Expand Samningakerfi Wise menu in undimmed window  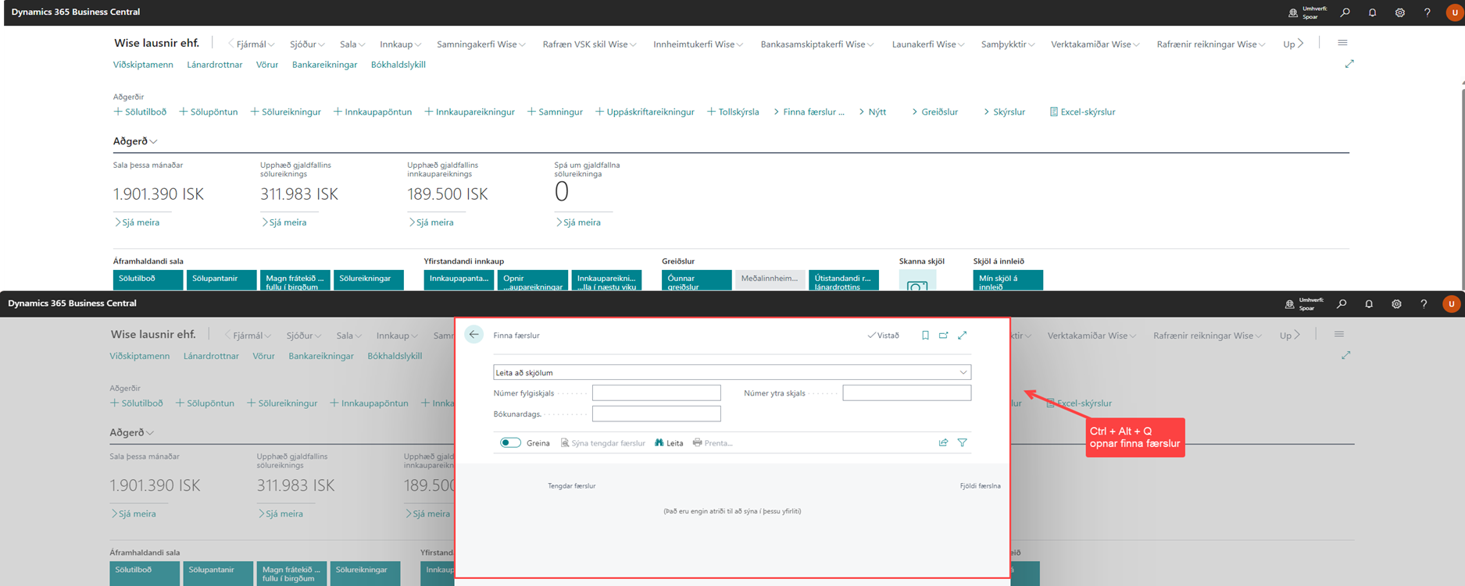481,44
